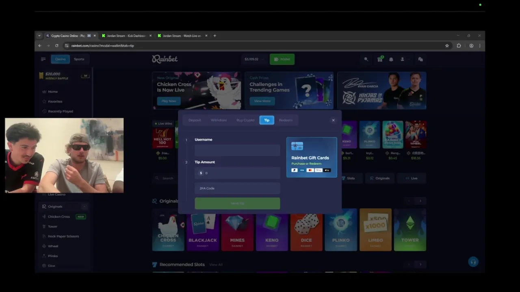Open the Limbo game tile
The height and width of the screenshot is (292, 520).
[x=375, y=230]
